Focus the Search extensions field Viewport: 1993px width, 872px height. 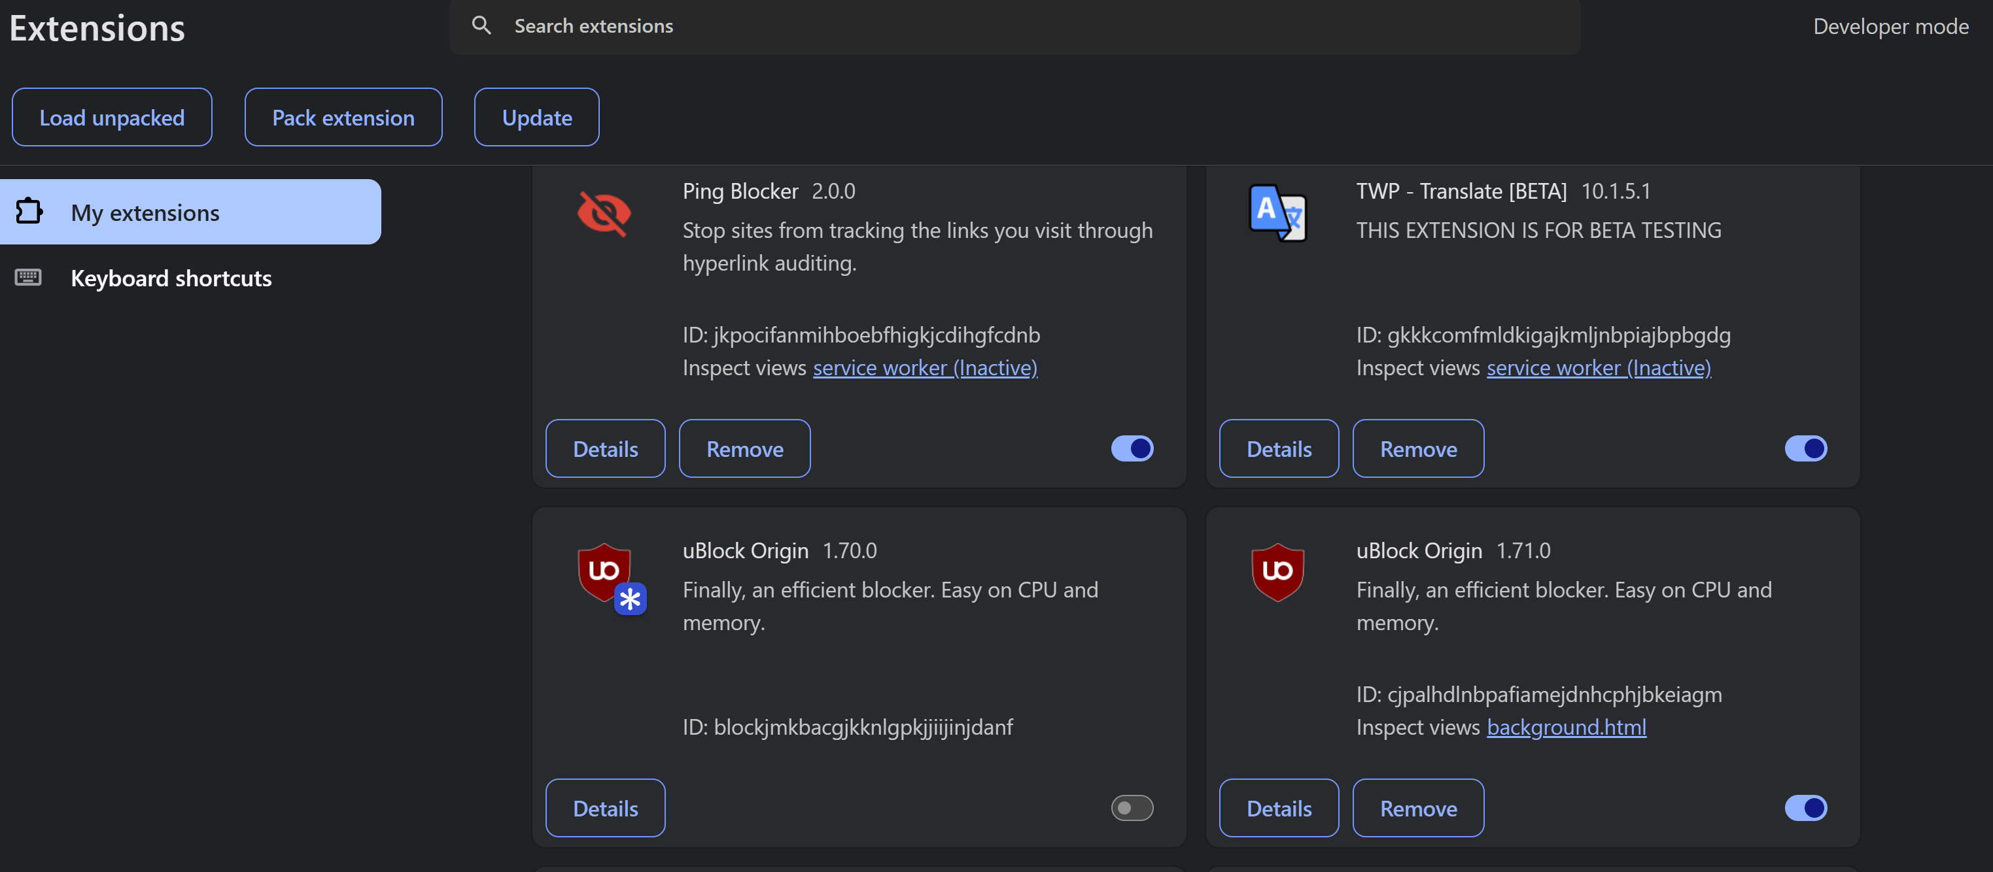pyautogui.click(x=1015, y=26)
